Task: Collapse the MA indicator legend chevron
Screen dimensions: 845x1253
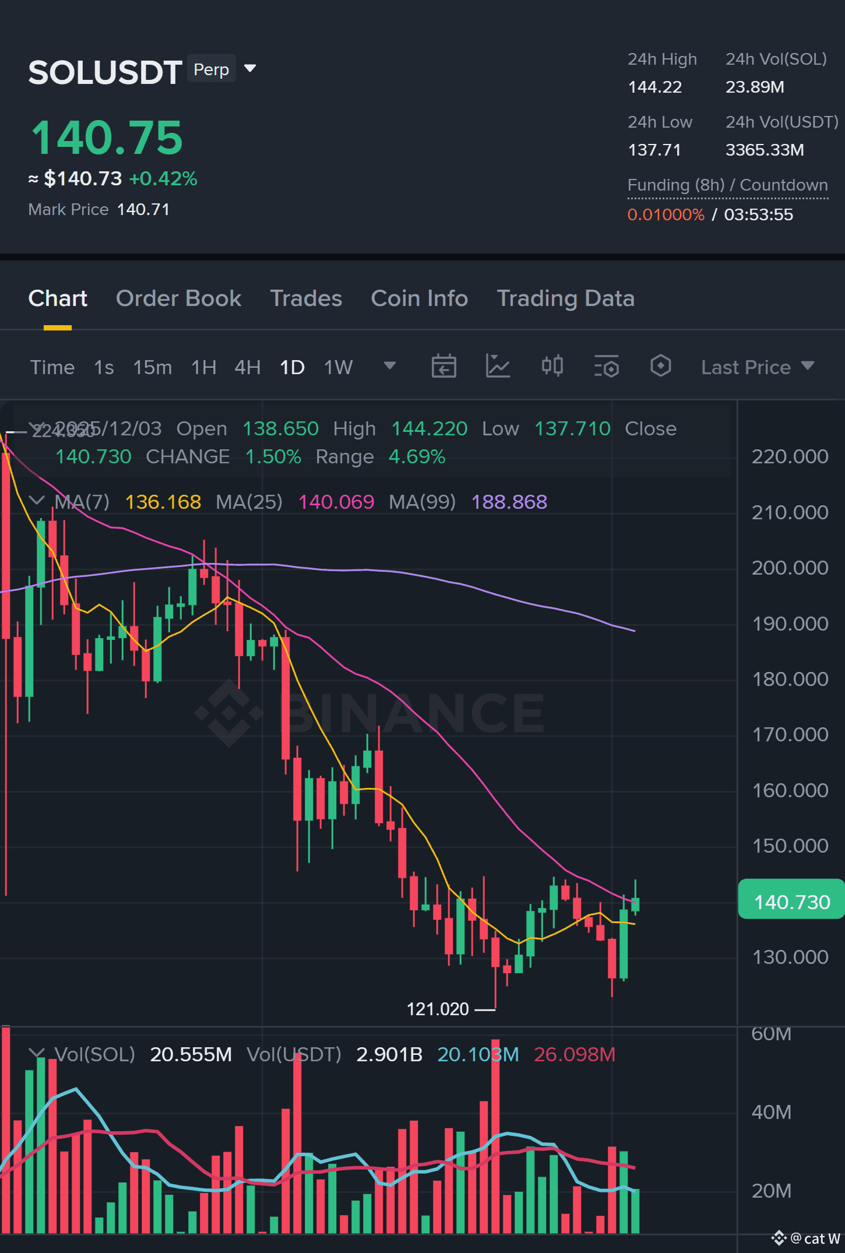Action: pyautogui.click(x=36, y=501)
